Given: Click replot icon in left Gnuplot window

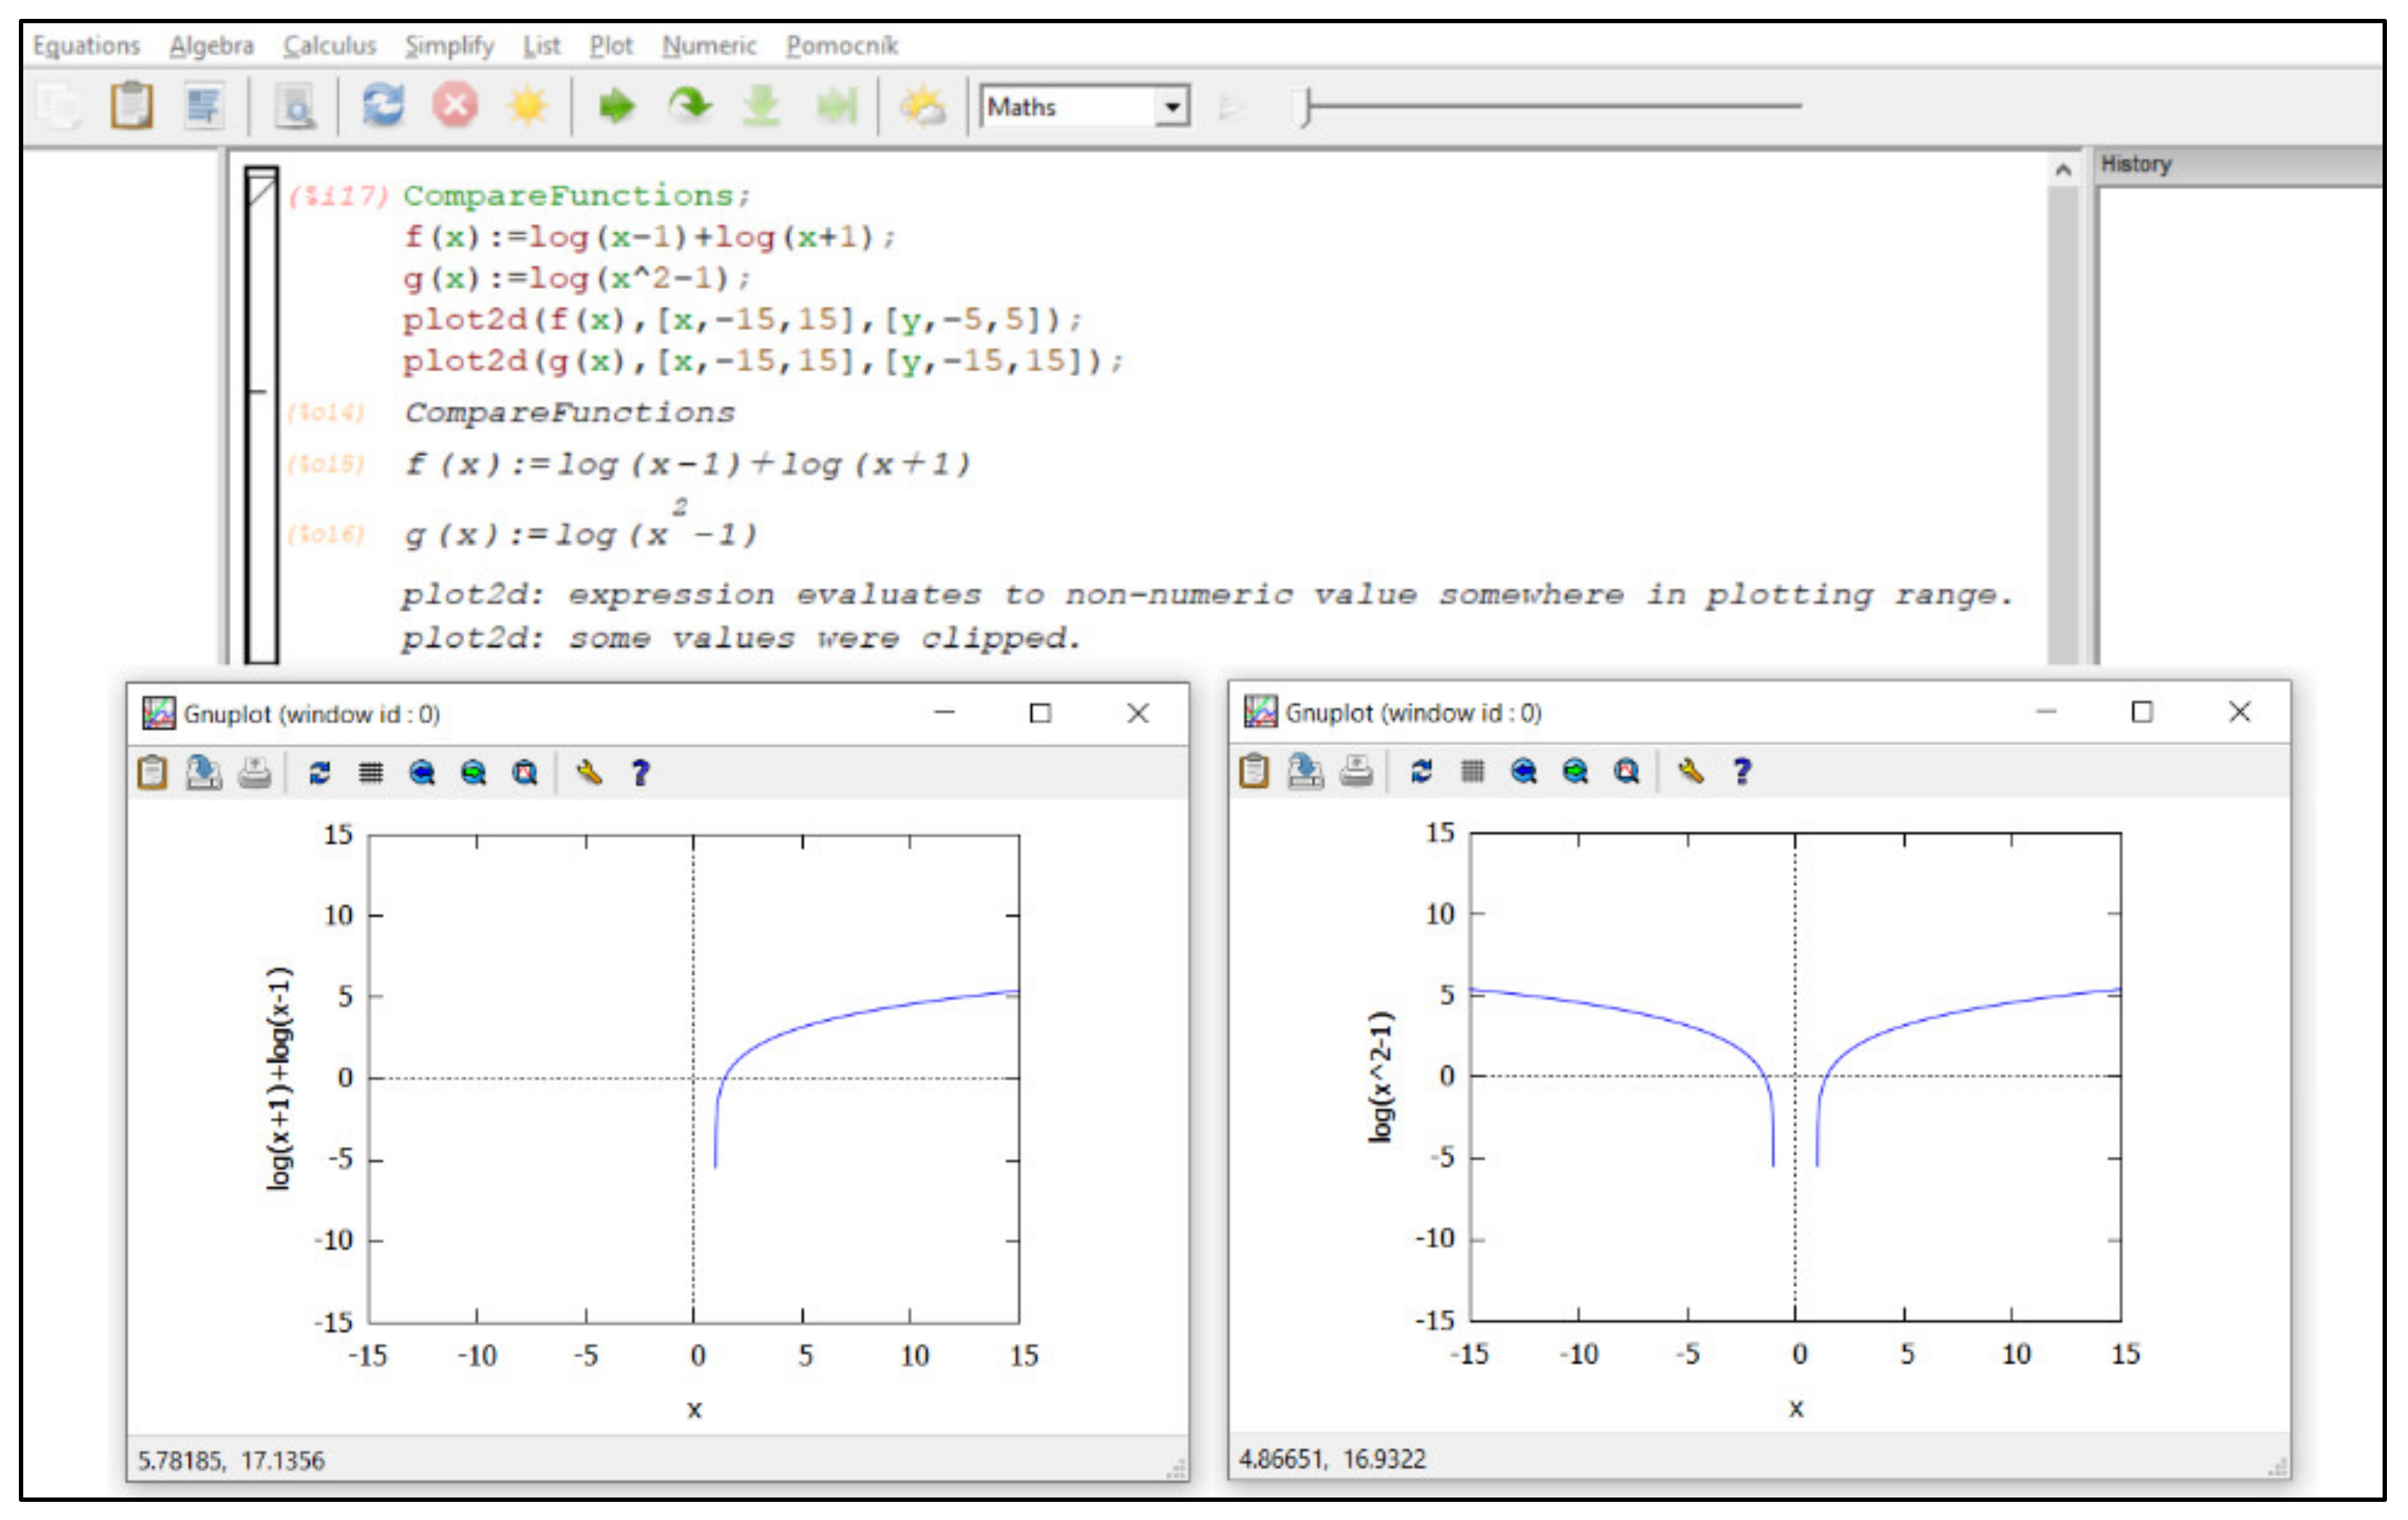Looking at the screenshot, I should tap(320, 772).
